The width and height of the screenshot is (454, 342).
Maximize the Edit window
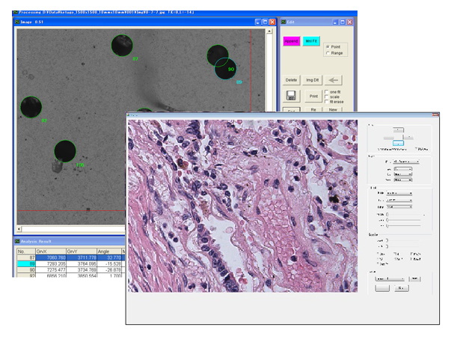(x=343, y=22)
